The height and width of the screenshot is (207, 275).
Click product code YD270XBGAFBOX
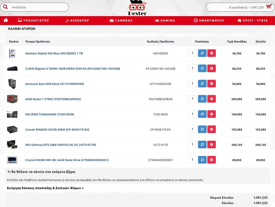[x=160, y=99]
